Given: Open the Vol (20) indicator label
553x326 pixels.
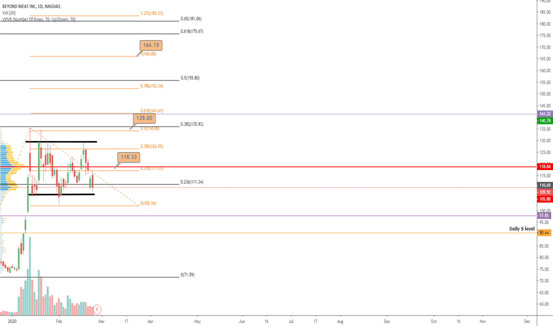Looking at the screenshot, I should [x=9, y=12].
